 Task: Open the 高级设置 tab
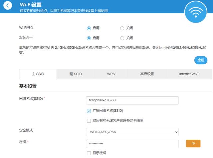147,74
